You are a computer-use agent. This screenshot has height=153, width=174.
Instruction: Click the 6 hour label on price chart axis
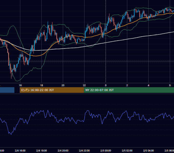(x=170, y=85)
